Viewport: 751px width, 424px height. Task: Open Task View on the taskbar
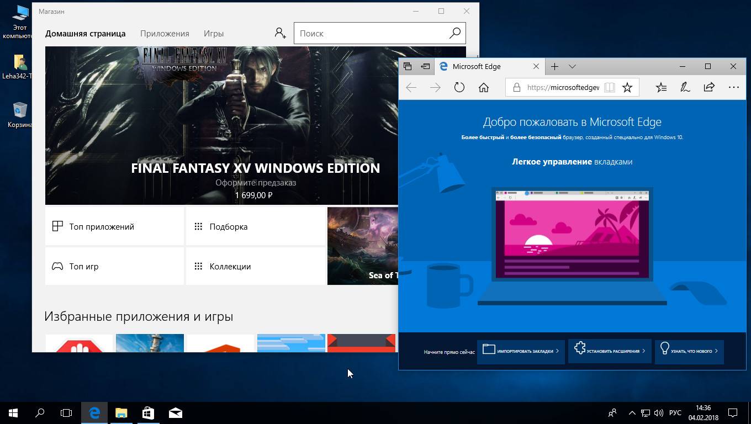click(x=66, y=412)
